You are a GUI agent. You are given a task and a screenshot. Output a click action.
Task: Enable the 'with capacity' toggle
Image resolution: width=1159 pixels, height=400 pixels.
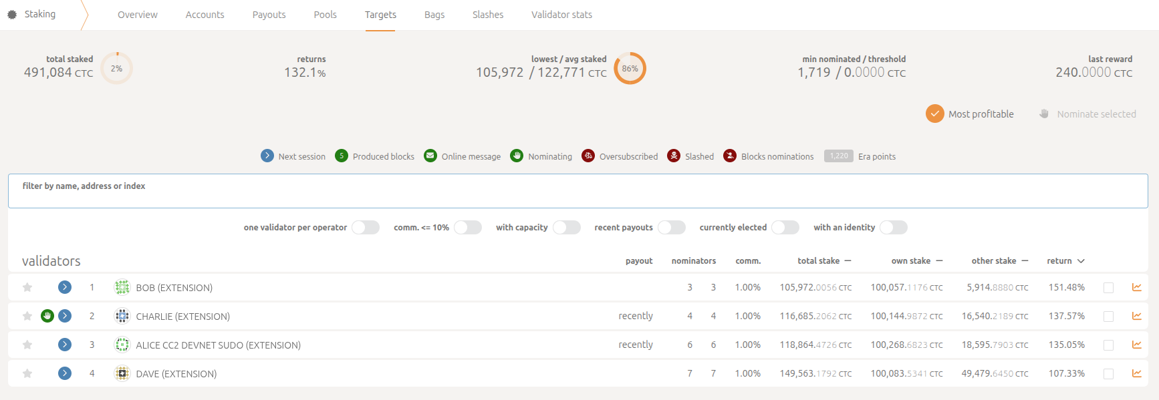click(x=566, y=228)
